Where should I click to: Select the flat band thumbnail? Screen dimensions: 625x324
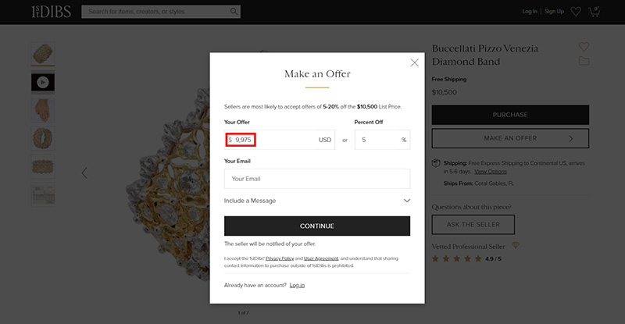point(43,166)
